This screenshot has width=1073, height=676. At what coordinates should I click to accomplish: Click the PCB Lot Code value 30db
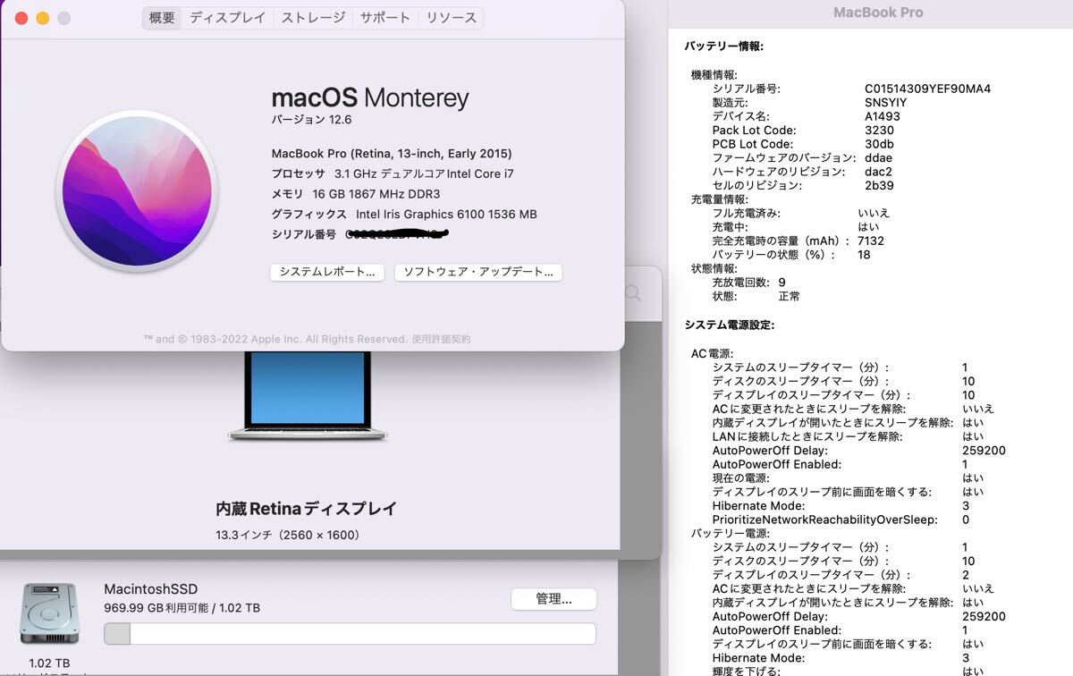879,144
